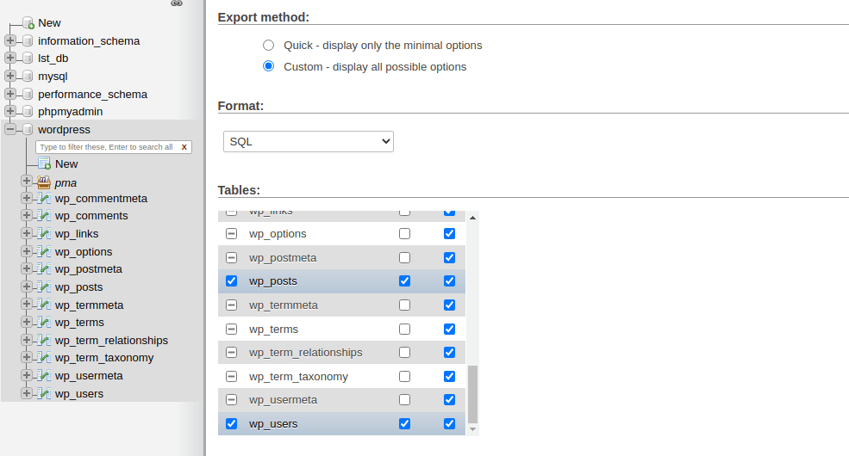
Task: Click the wp_termmeta table icon in tree
Action: click(x=45, y=305)
